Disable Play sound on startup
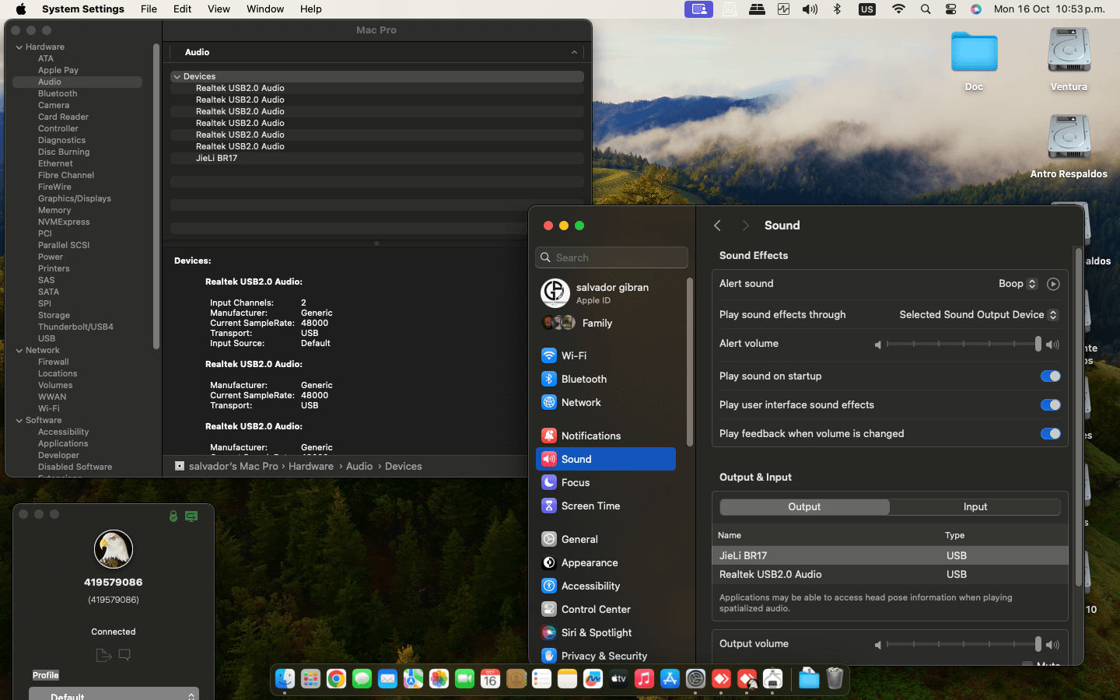Viewport: 1120px width, 700px height. pyautogui.click(x=1050, y=376)
